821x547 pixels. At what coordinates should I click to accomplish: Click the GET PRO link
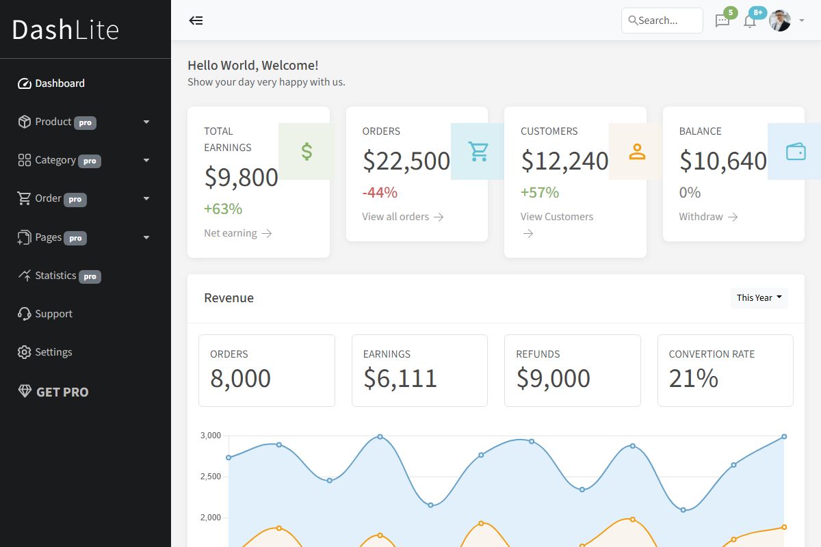53,392
